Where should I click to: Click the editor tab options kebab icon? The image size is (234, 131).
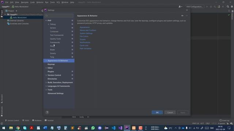[229, 11]
